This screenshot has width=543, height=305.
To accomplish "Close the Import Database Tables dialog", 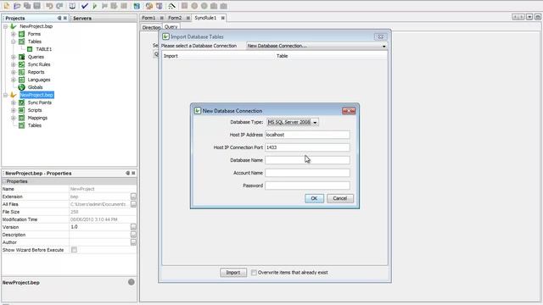I will click(x=380, y=36).
